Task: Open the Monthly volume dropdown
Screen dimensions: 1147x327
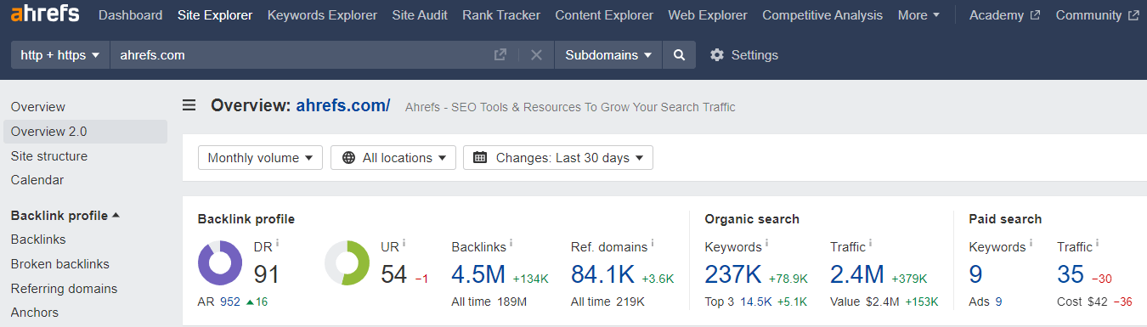Action: pos(260,158)
